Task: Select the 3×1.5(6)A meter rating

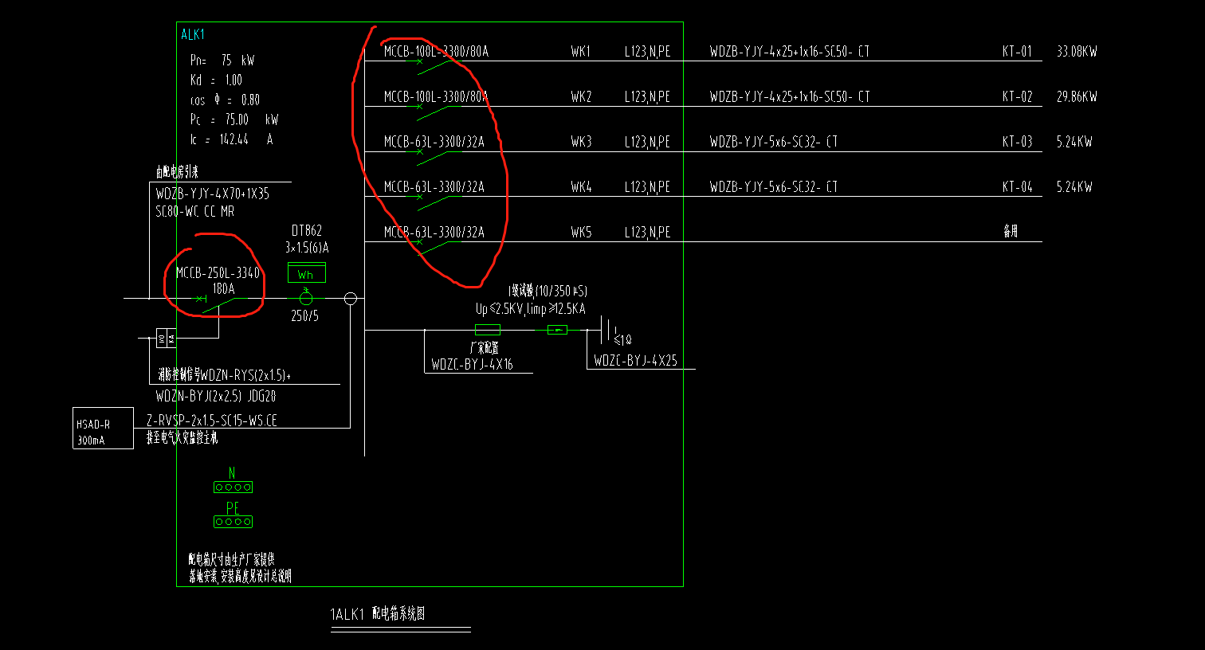Action: (x=307, y=248)
